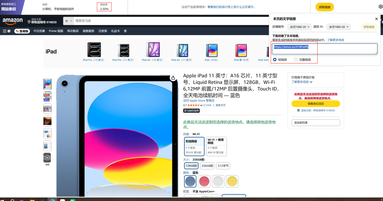Open the file explorer taskbar icon
383x201 pixels.
32,200
